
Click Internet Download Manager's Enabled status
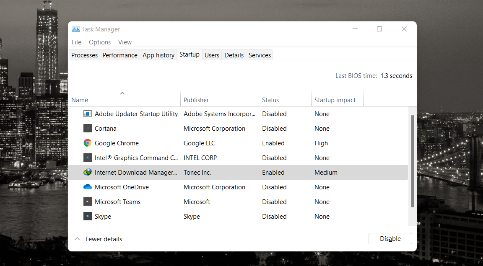point(273,173)
